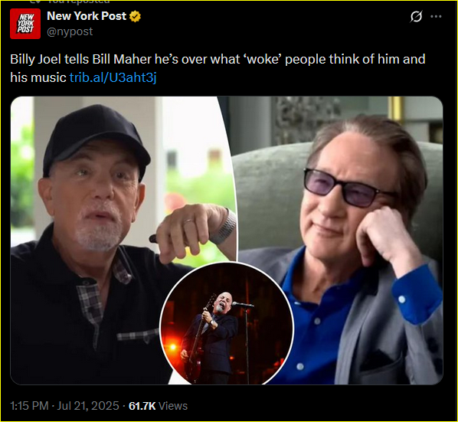The image size is (458, 422).
Task: Click the microphone stand in concert image
Action: click(247, 342)
